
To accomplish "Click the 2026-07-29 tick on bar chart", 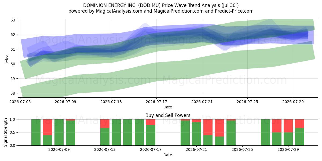I will 288,150.
